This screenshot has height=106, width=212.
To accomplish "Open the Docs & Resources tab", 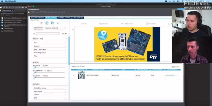I will tap(127, 24).
